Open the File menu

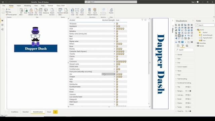[x=4, y=6]
